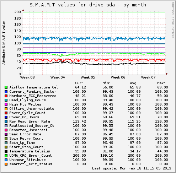This screenshot has width=176, height=173.
Task: Click the Current_Pending_Sector blue legend swatch
Action: pos(6,92)
